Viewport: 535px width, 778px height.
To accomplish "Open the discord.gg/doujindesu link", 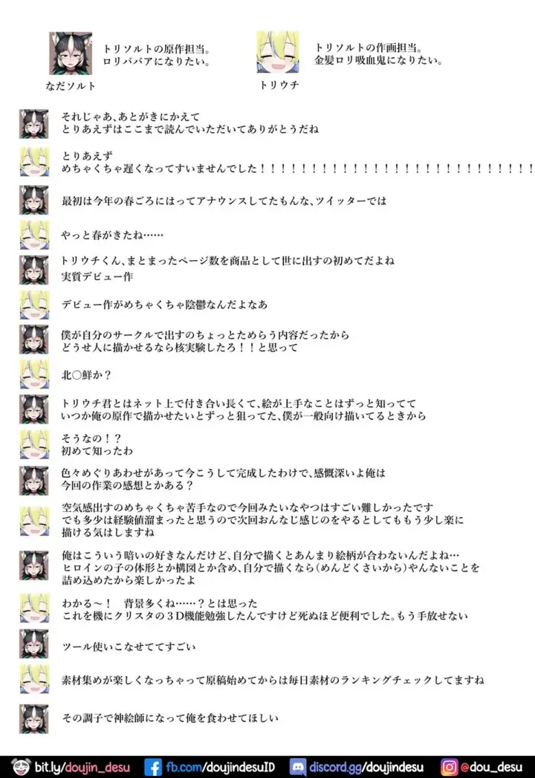I will 366,767.
